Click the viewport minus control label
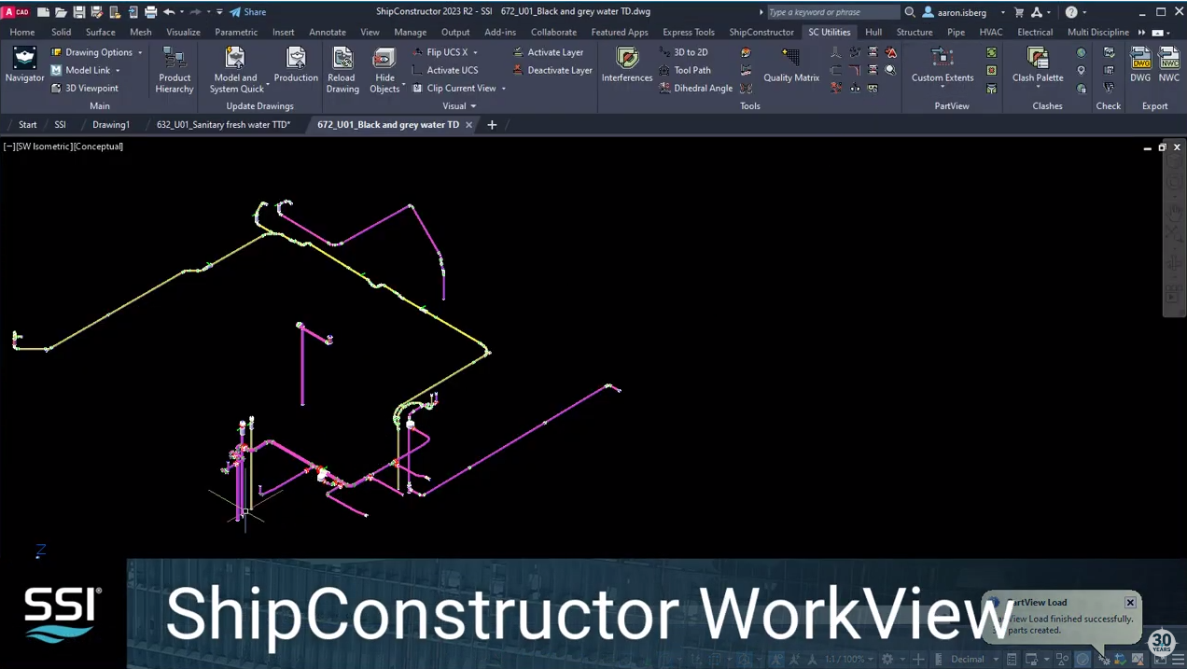This screenshot has height=669, width=1187. pos(8,146)
